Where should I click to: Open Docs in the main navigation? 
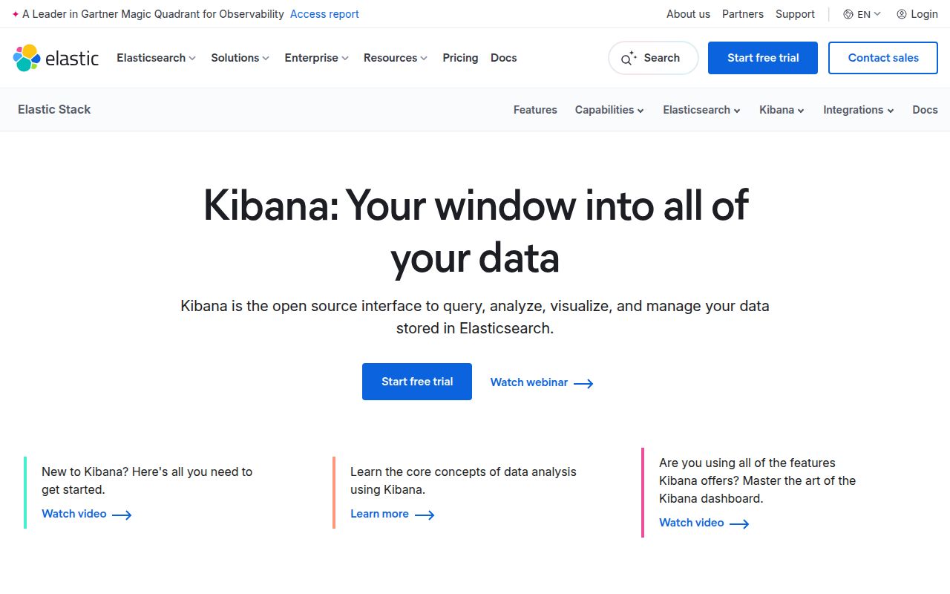(x=504, y=58)
